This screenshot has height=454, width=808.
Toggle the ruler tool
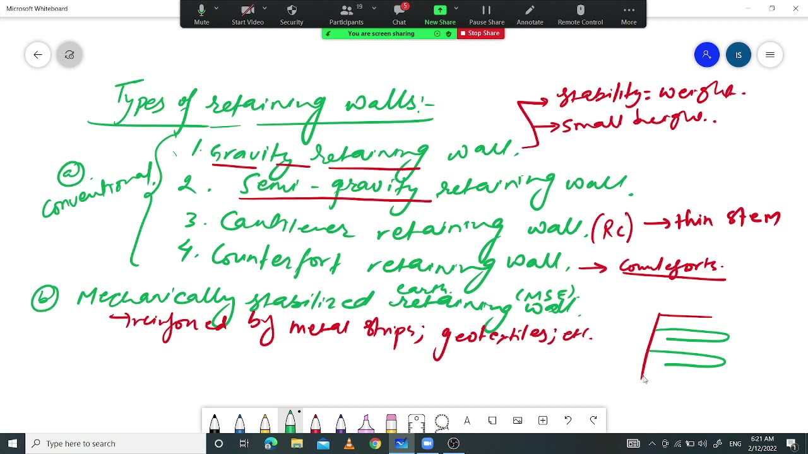coord(417,422)
